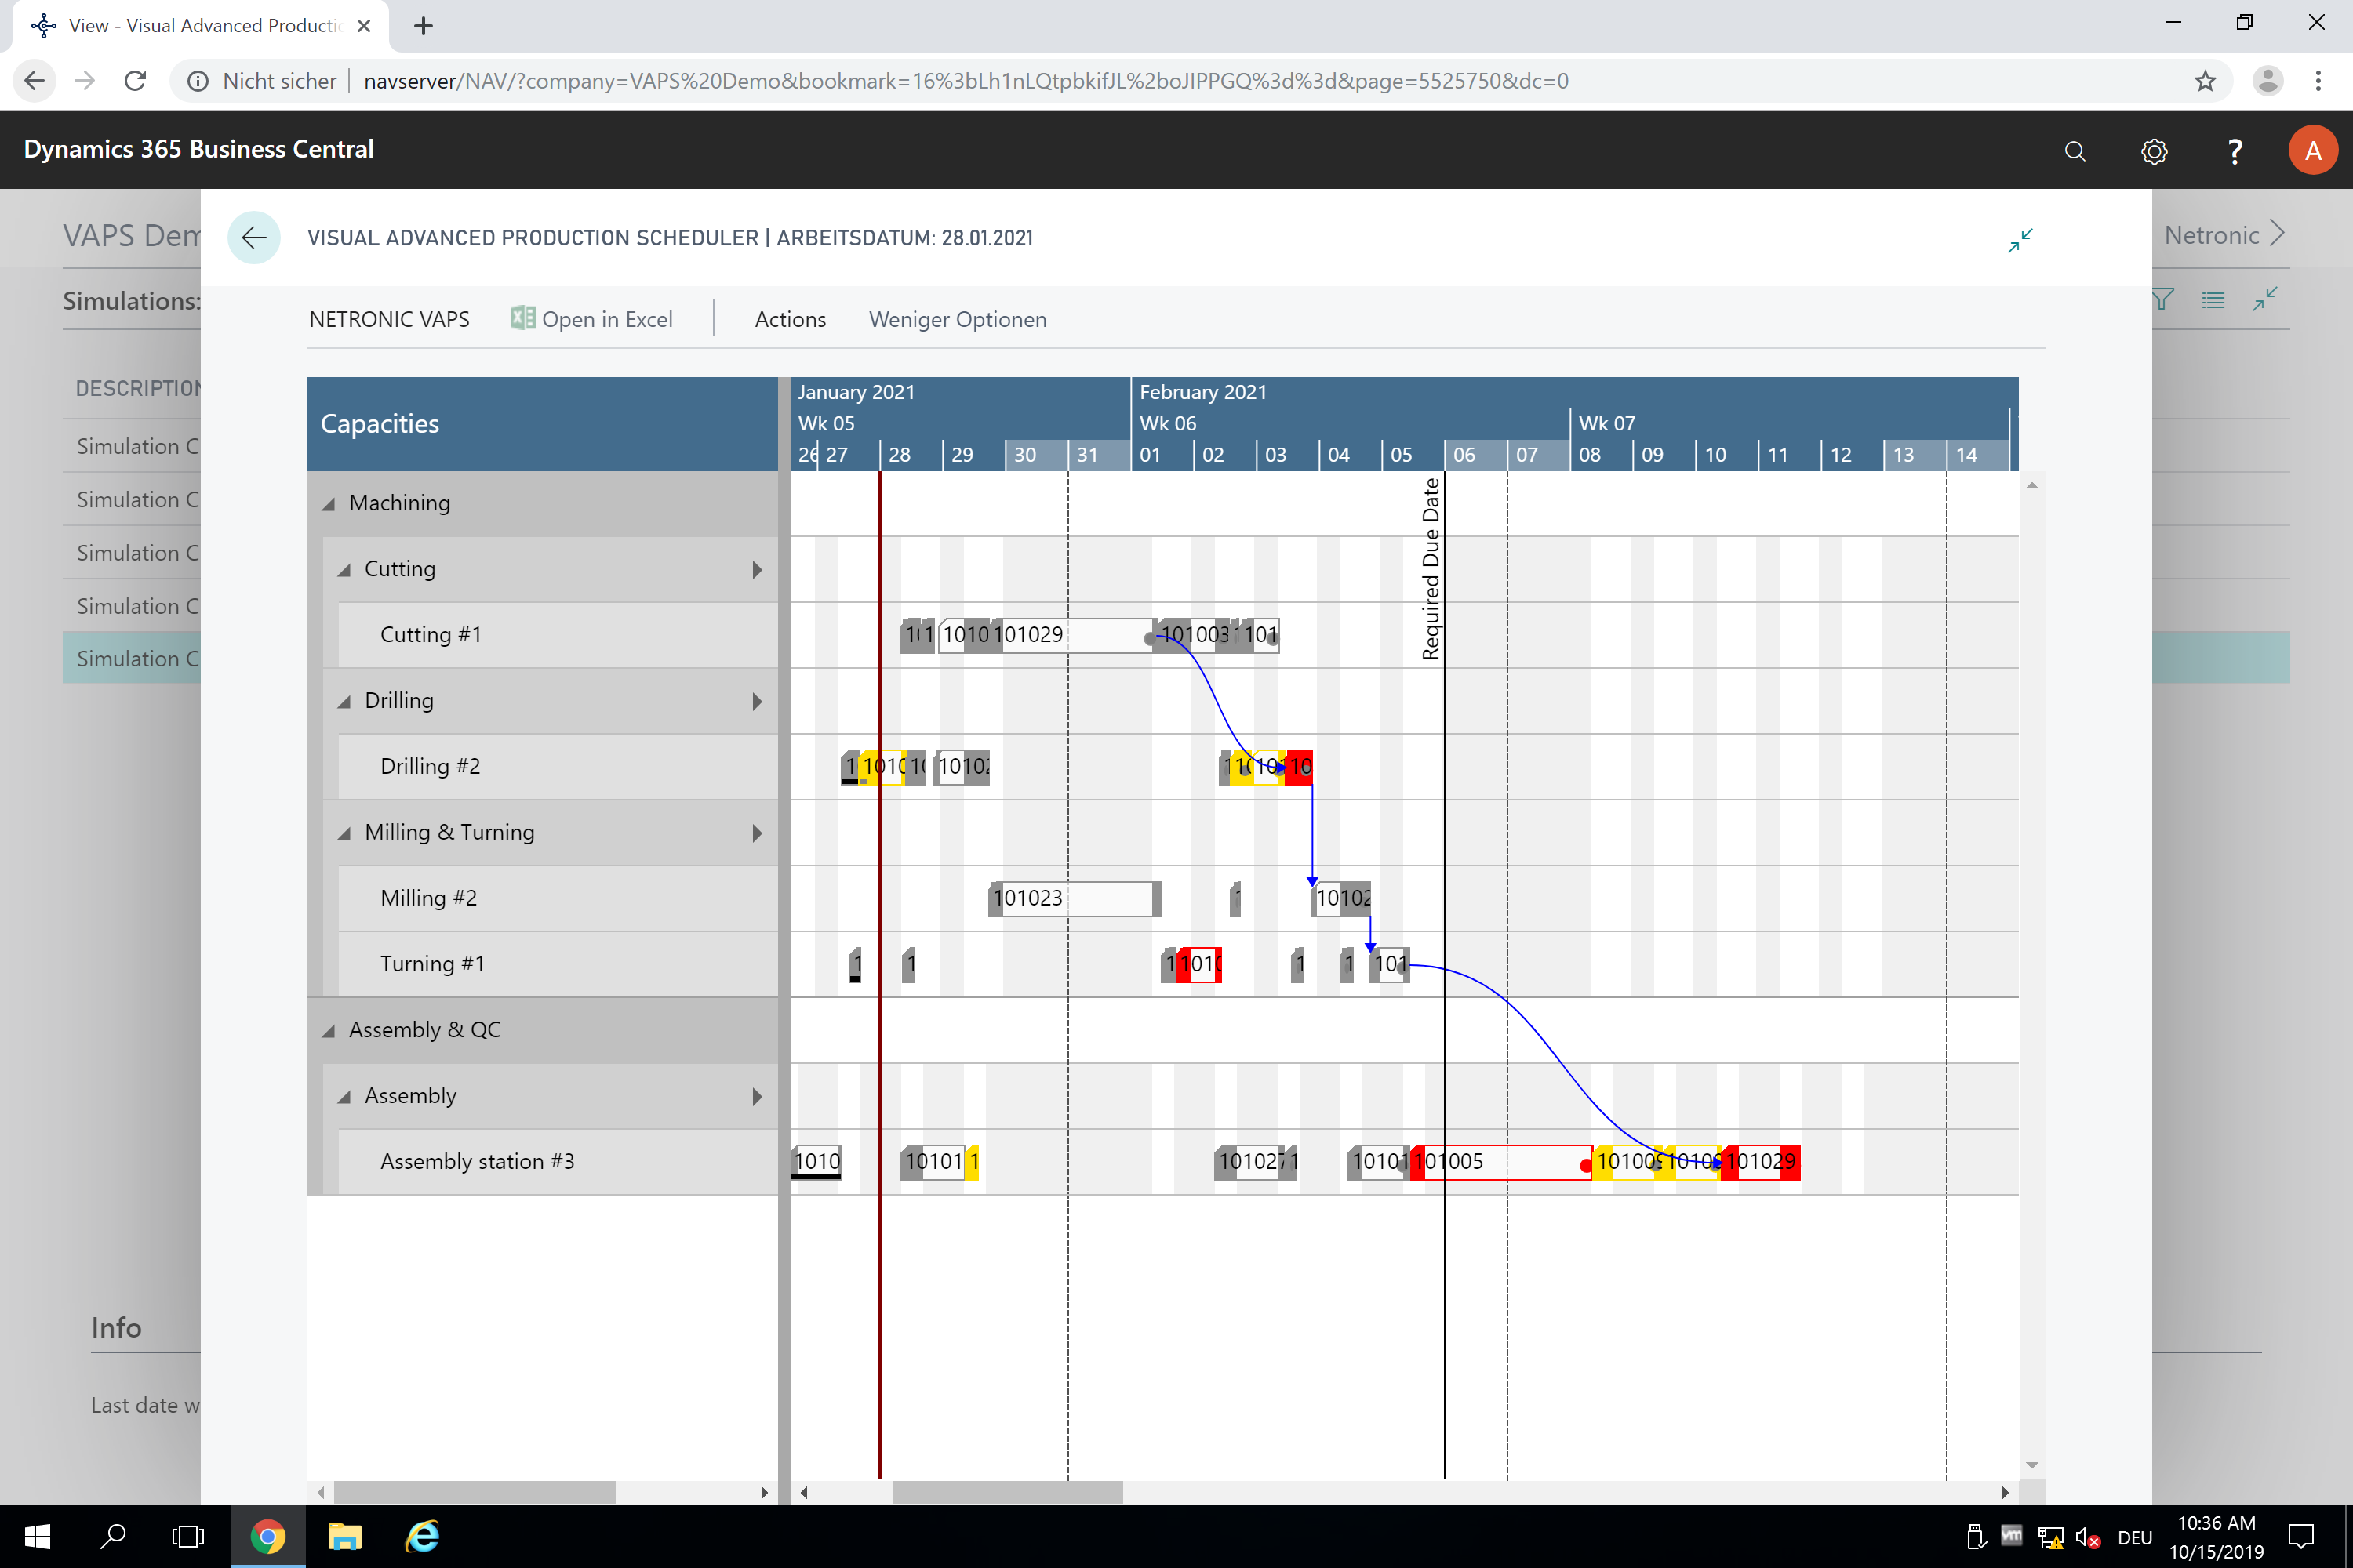The image size is (2353, 1568).
Task: Click Weniger Optionen
Action: point(958,319)
